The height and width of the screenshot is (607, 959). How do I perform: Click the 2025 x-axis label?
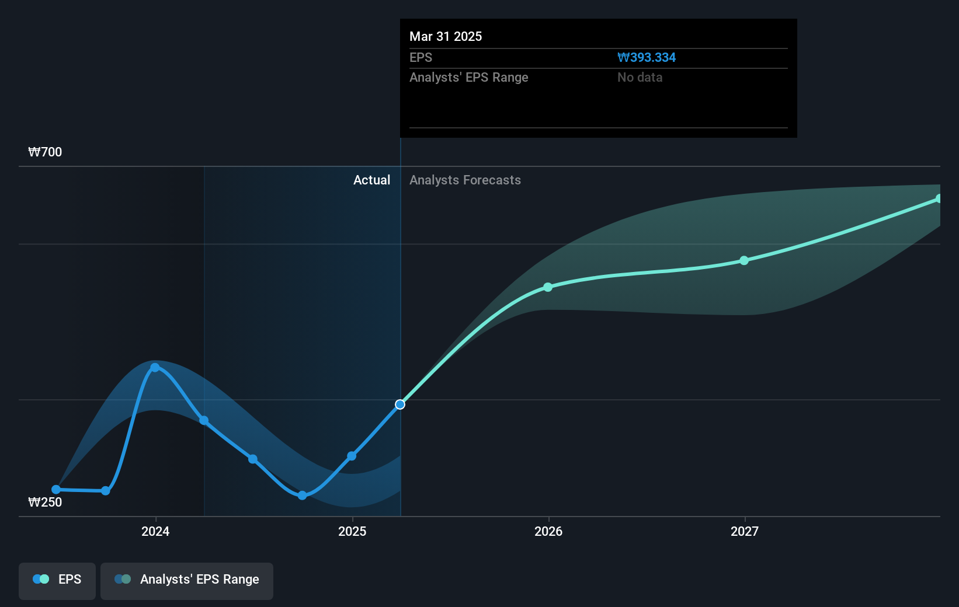352,531
